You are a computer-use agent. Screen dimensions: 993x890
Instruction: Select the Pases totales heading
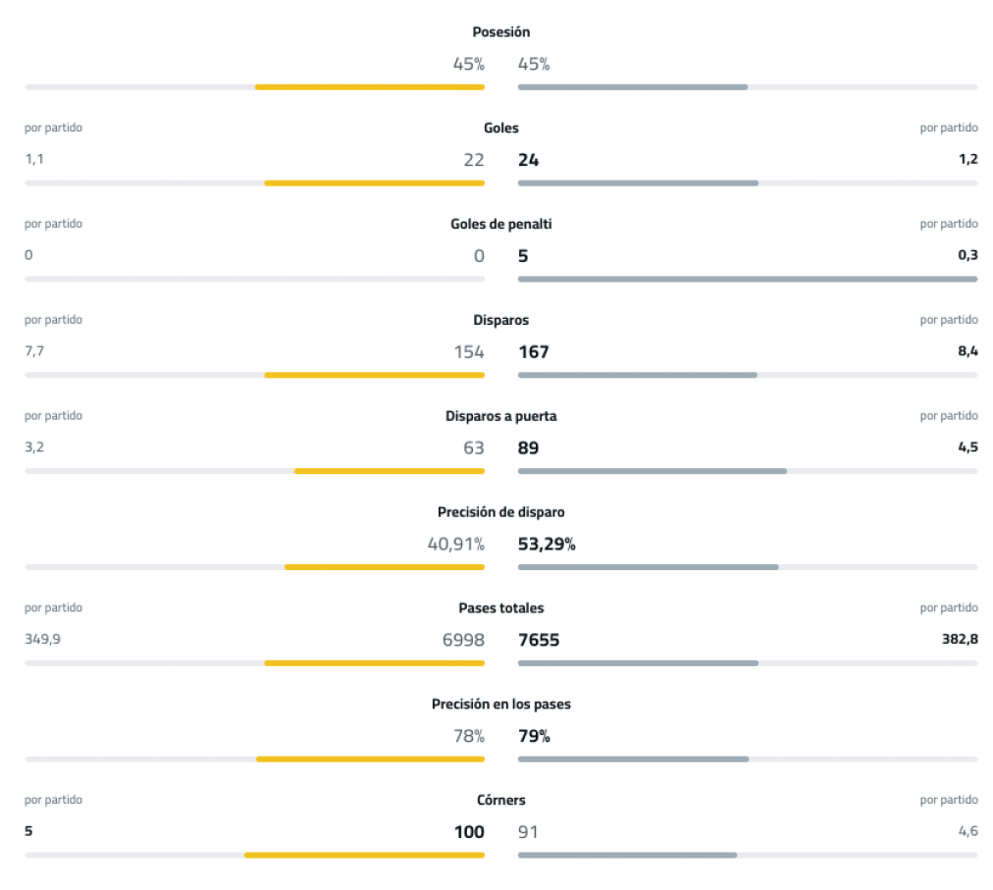tap(500, 608)
